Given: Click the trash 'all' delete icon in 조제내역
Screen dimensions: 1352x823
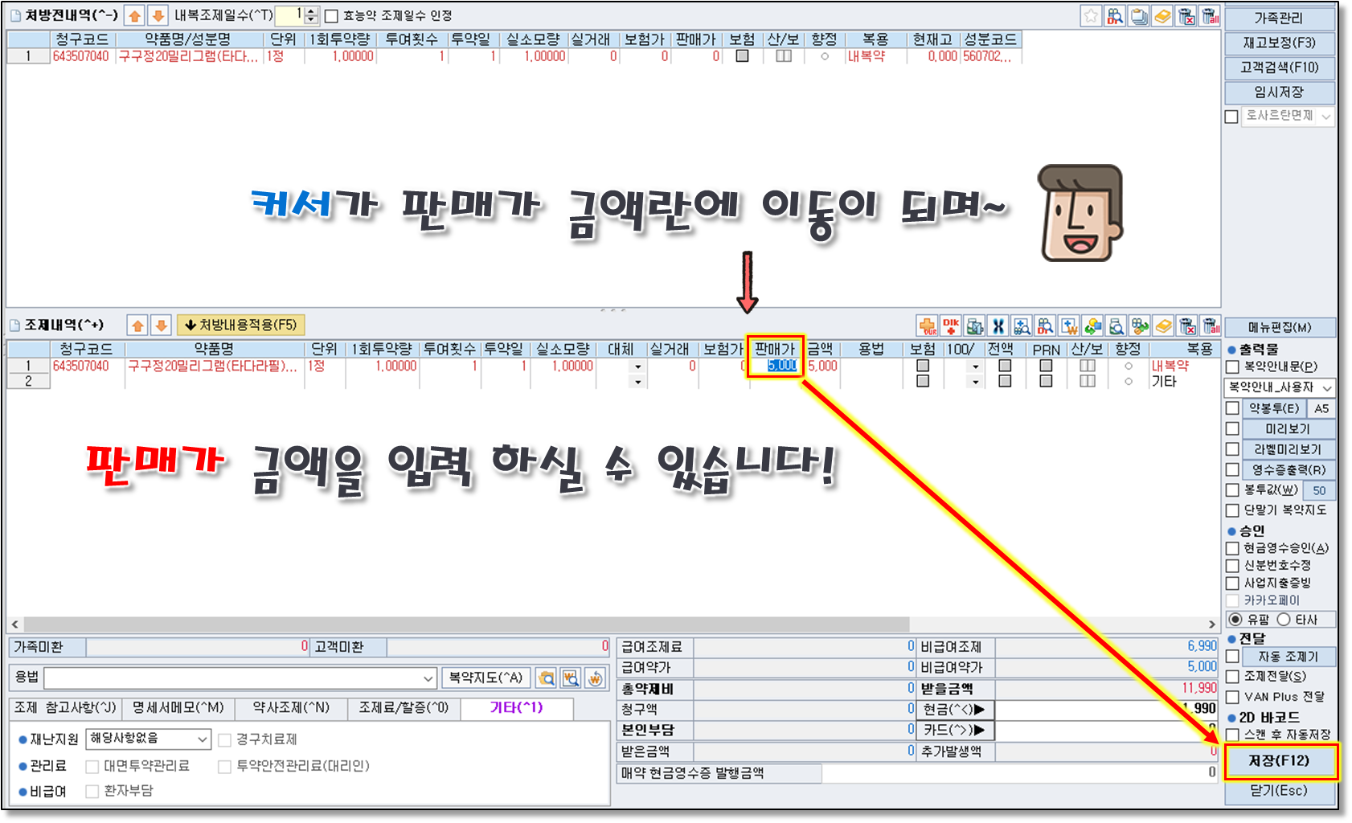Looking at the screenshot, I should [x=1211, y=326].
